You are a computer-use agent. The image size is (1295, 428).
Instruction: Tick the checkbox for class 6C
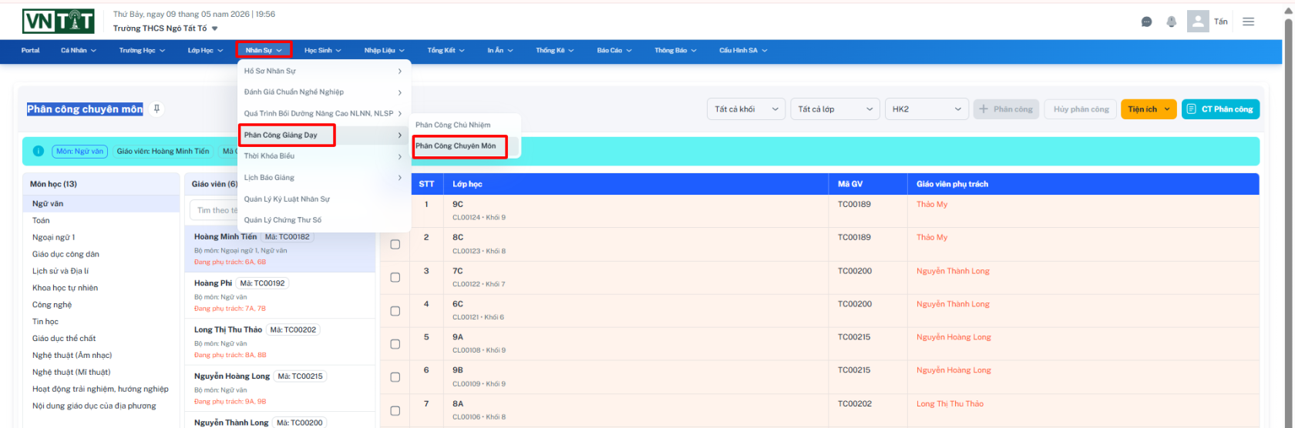point(395,311)
